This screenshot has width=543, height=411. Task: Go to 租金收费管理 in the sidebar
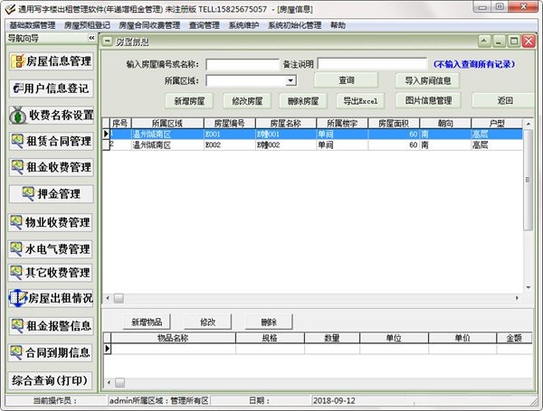coord(51,167)
